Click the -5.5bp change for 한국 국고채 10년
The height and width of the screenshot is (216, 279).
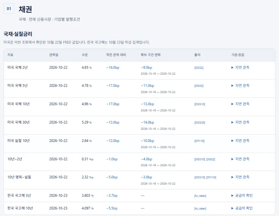(112, 208)
